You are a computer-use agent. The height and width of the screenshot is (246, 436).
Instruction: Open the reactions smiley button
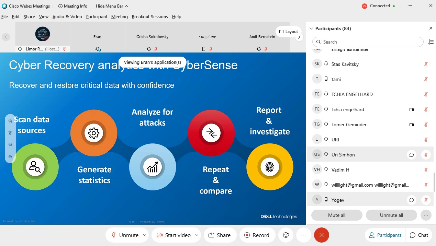(x=286, y=235)
